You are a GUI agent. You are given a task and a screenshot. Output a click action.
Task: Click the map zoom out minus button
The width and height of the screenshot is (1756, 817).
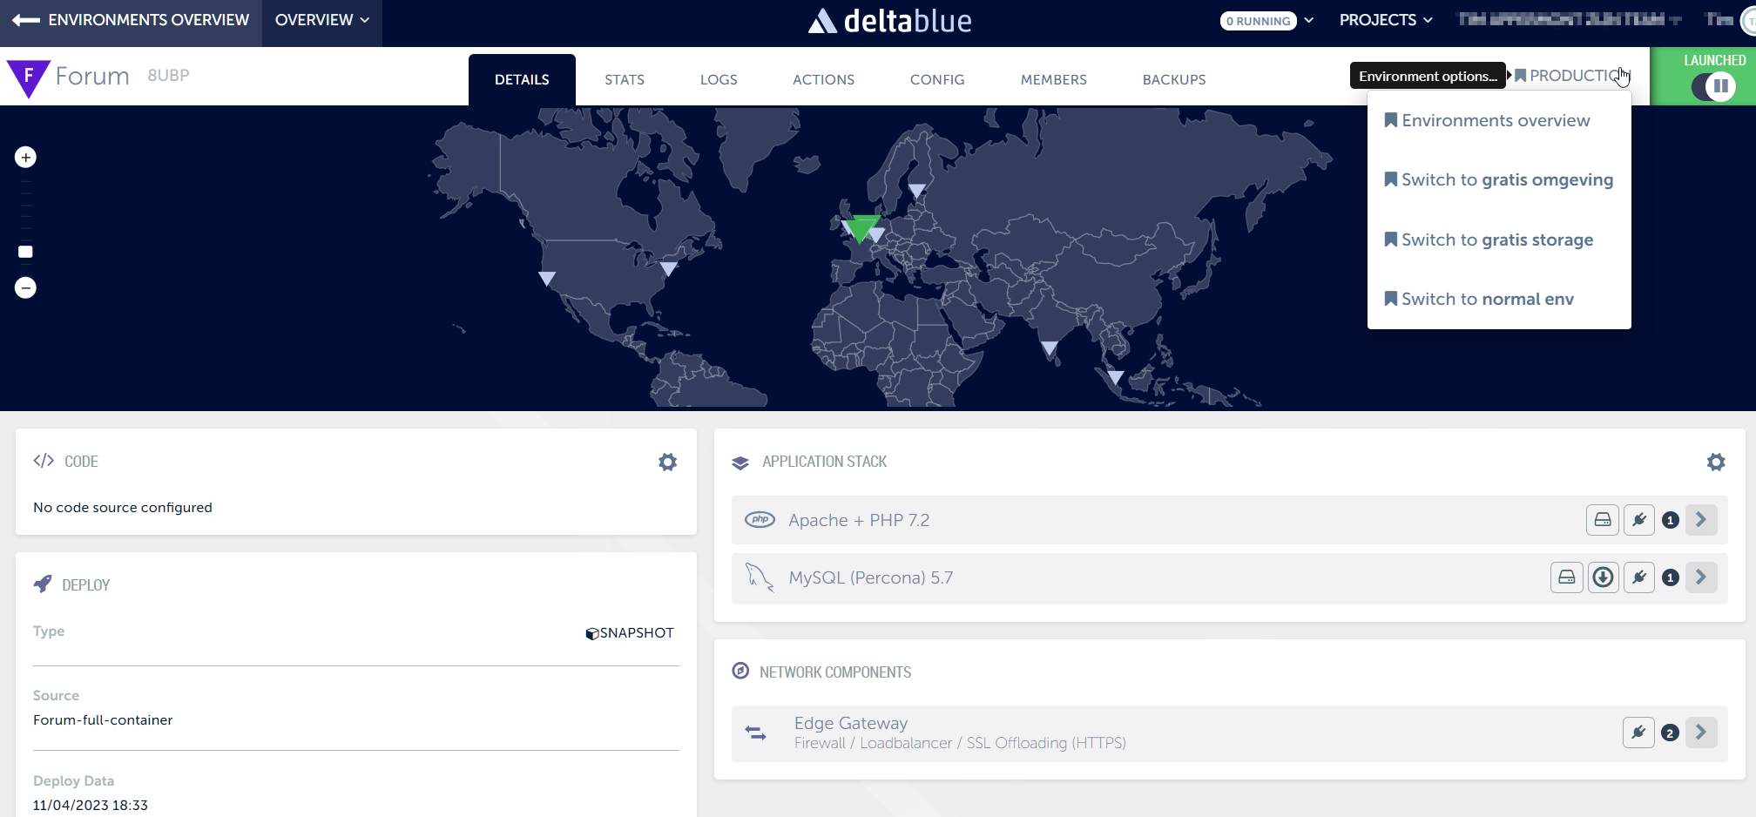(25, 288)
